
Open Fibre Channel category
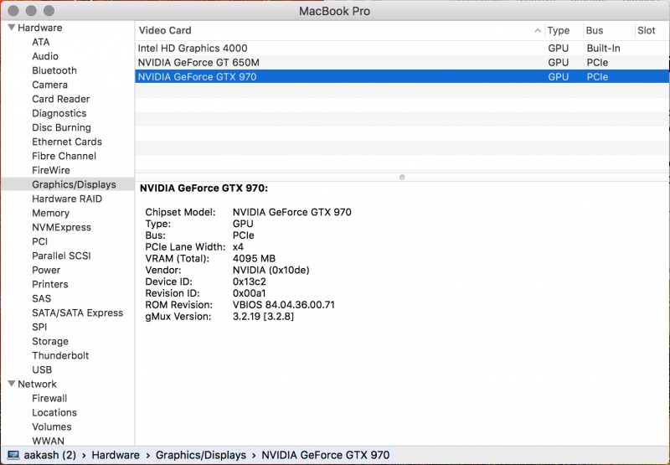click(x=64, y=156)
